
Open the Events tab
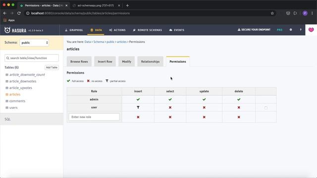point(177,30)
